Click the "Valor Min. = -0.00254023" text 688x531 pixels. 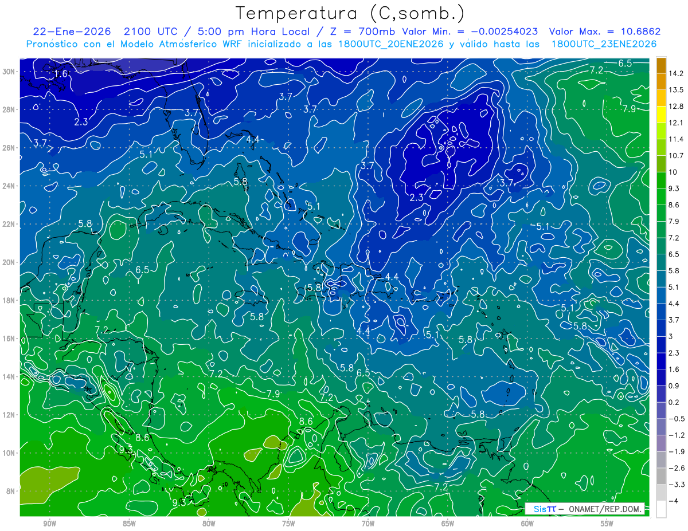tap(470, 32)
